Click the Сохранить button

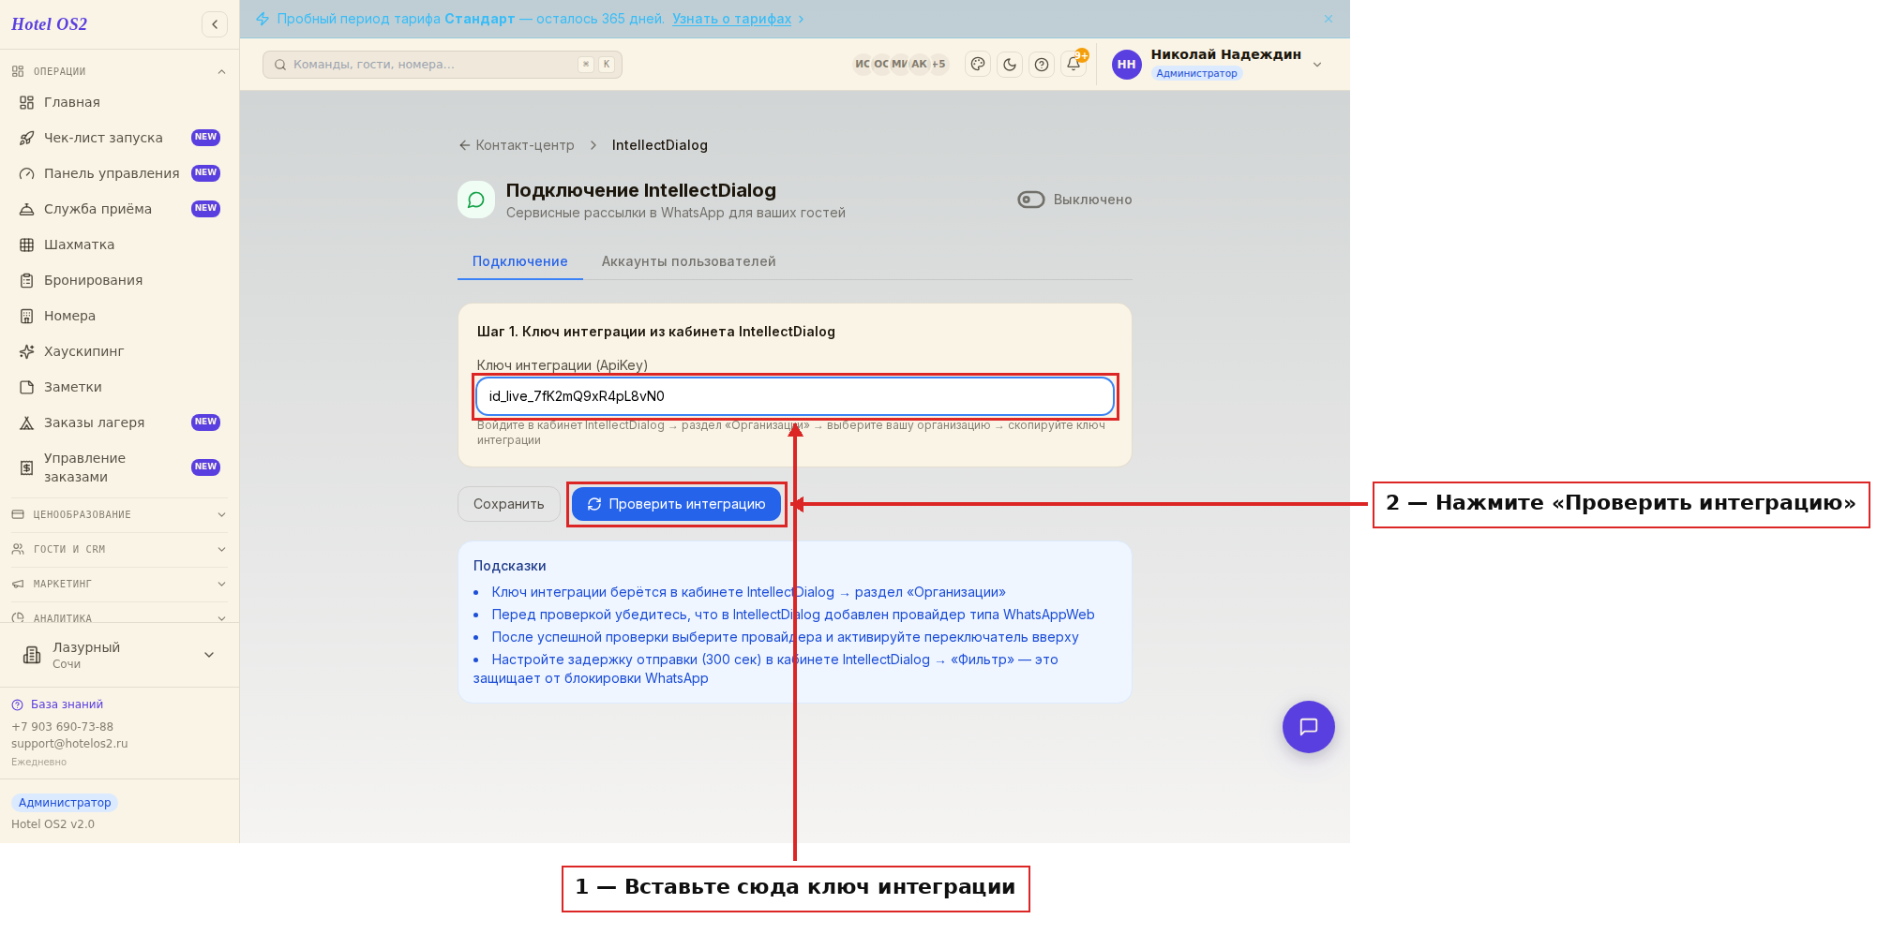(509, 504)
